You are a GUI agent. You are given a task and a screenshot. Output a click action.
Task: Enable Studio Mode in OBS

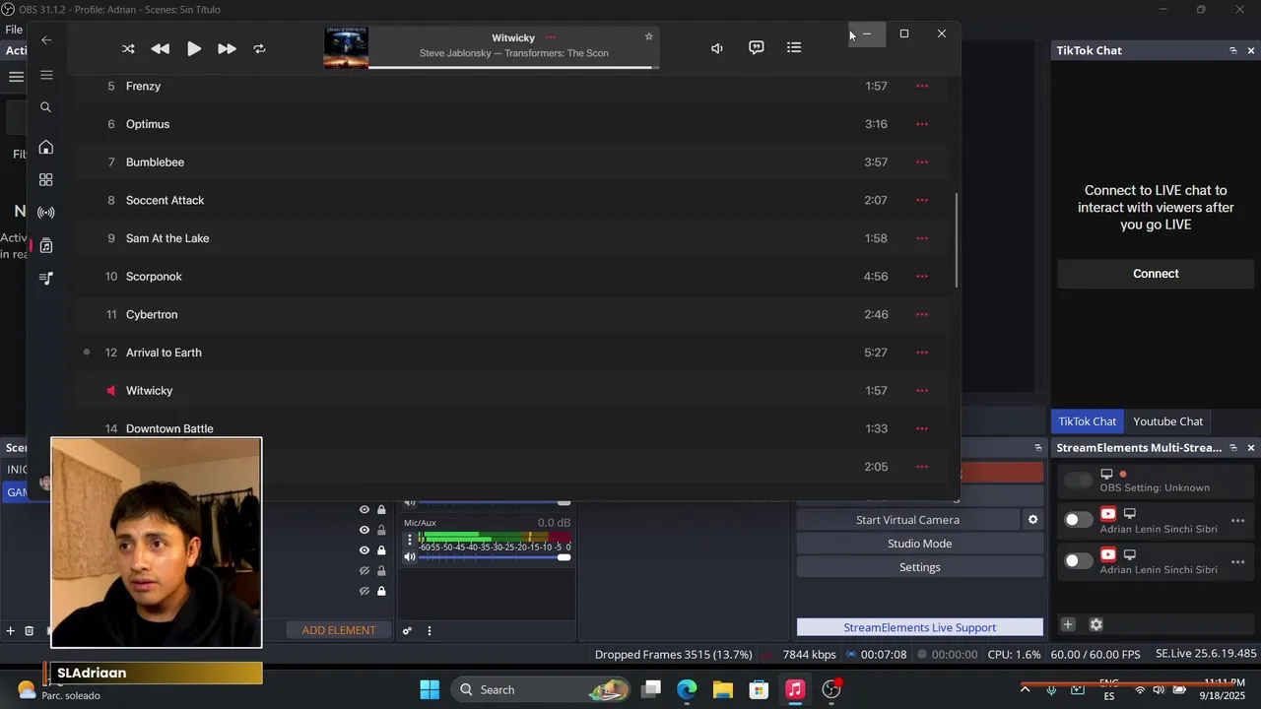pyautogui.click(x=919, y=544)
